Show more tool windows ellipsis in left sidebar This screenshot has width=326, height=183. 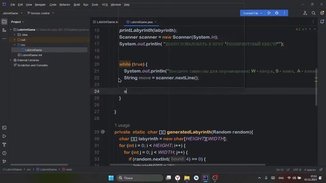[4, 39]
